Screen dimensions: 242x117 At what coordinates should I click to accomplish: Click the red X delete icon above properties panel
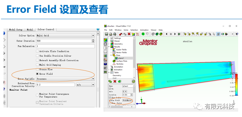(115, 81)
